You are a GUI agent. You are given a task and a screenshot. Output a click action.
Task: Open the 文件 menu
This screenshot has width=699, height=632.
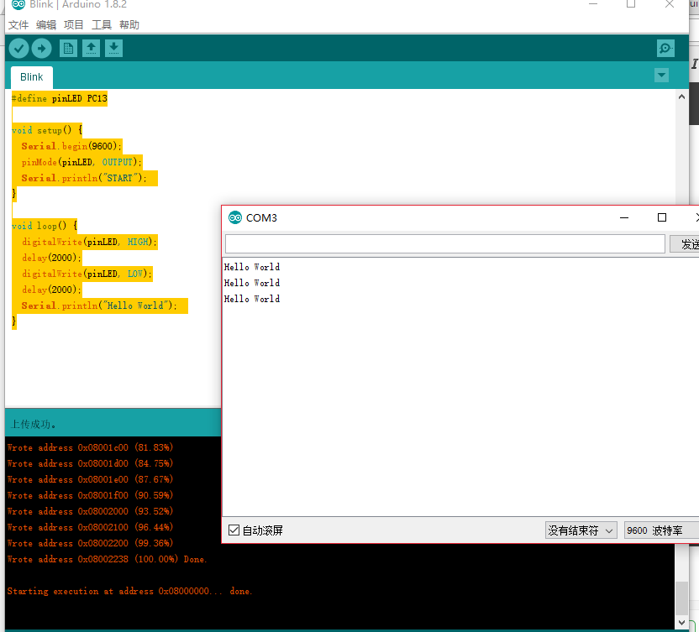click(18, 24)
